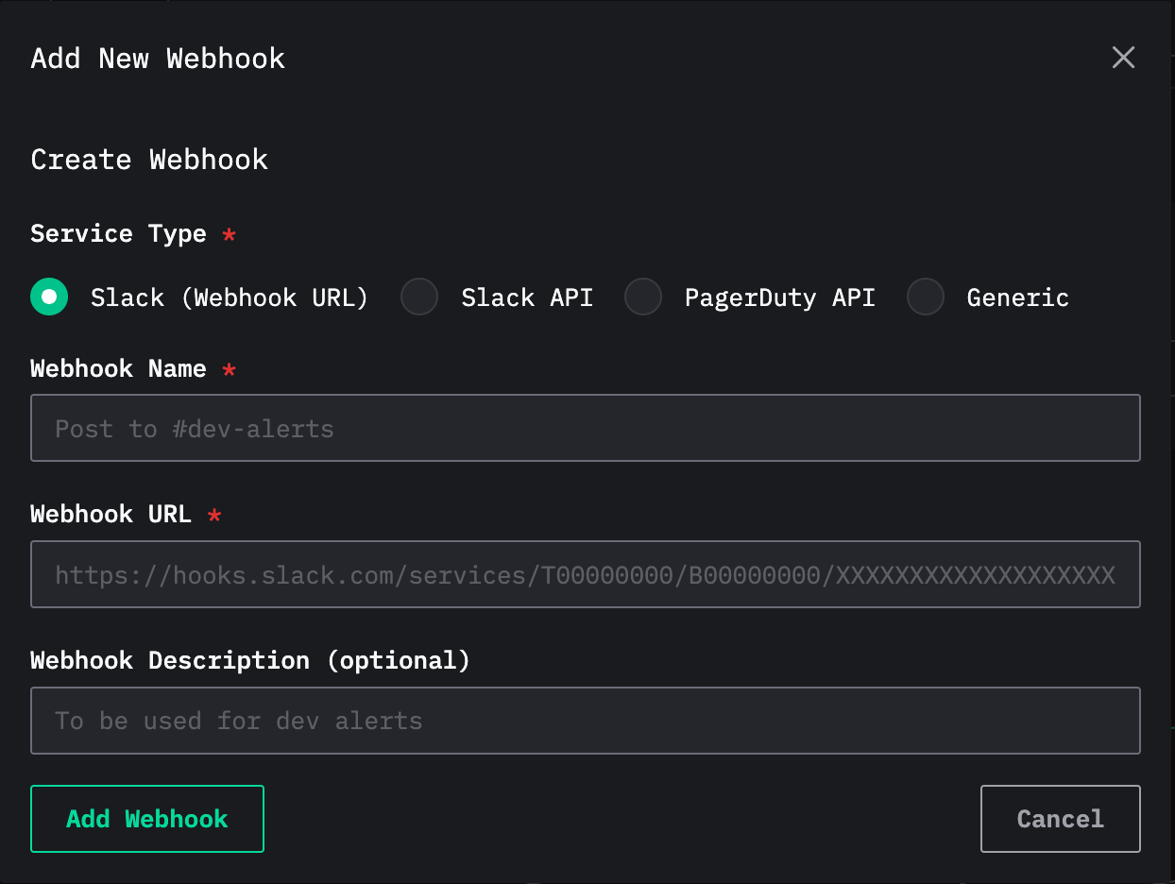Close the Add New Webhook dialog
Viewport: 1175px width, 884px height.
tap(1123, 58)
